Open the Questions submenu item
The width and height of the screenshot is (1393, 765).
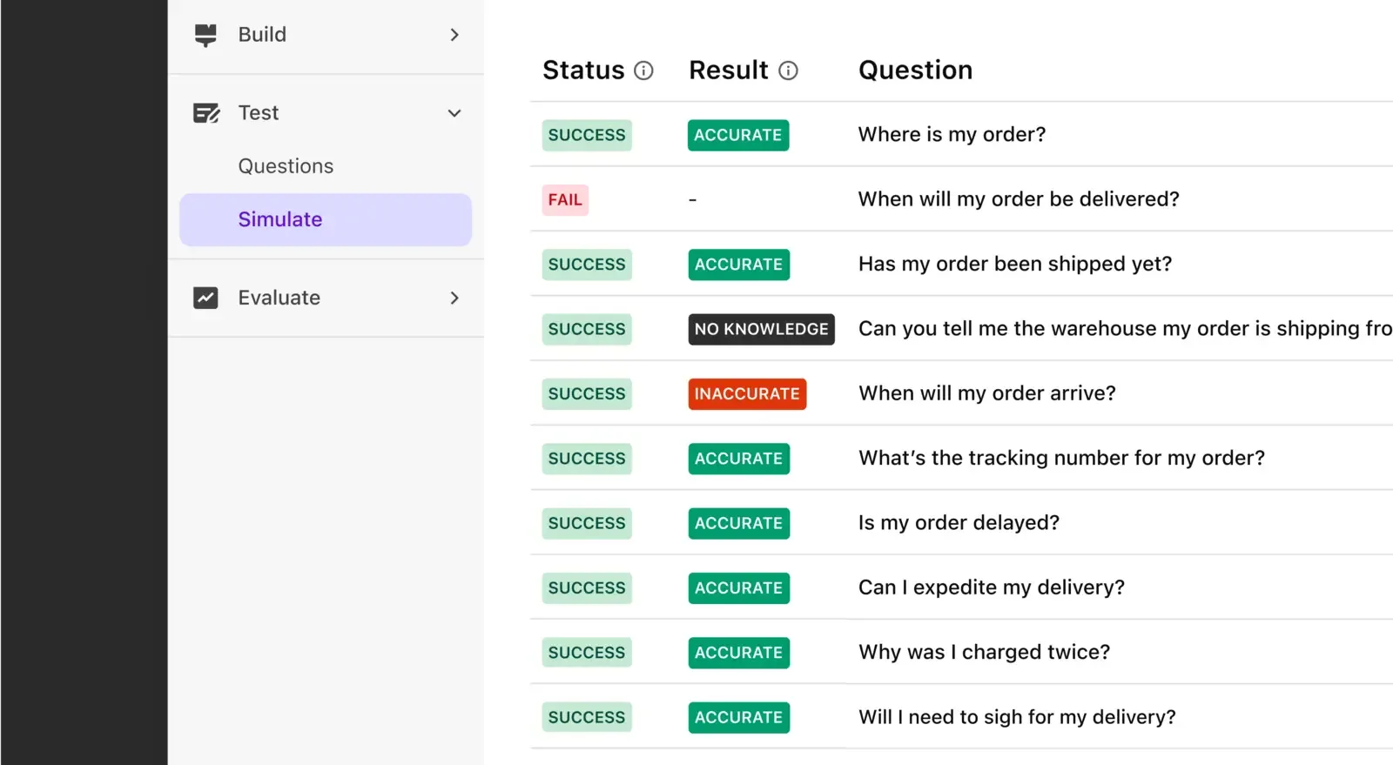pos(286,166)
